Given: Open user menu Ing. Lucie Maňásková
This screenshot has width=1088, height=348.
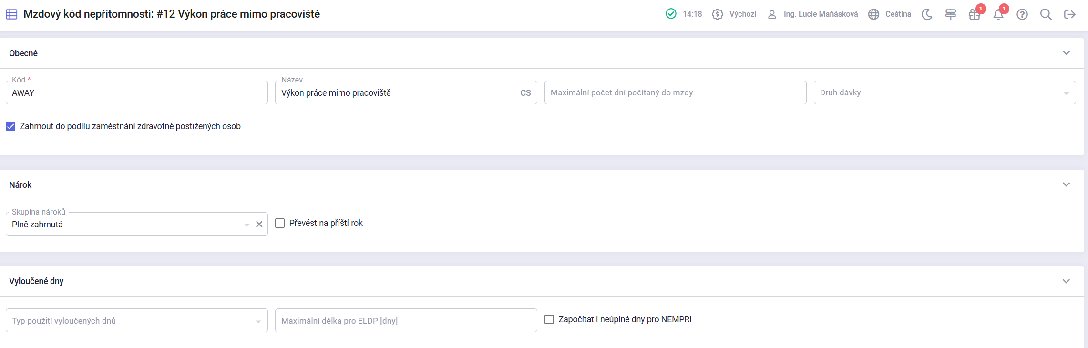Looking at the screenshot, I should click(813, 14).
